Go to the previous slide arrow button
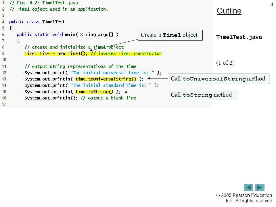The image size is (276, 207). [x=248, y=187]
